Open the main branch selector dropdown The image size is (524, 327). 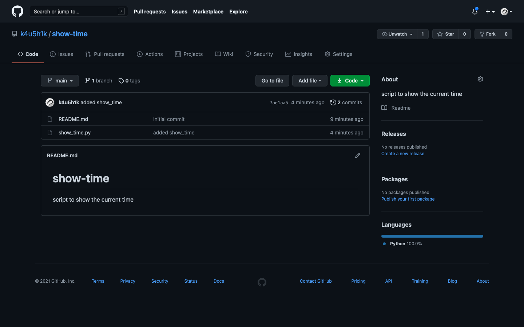click(60, 81)
